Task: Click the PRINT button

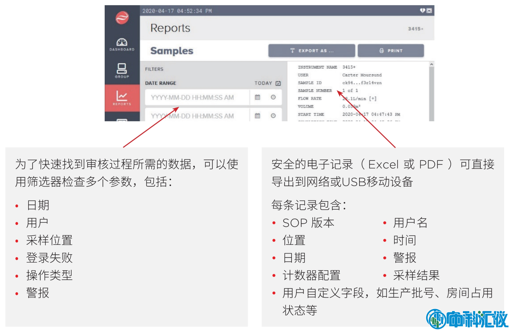Action: pos(391,51)
